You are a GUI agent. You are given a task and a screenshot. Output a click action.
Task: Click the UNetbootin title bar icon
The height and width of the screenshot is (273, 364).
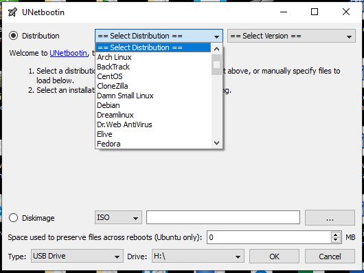(x=12, y=12)
